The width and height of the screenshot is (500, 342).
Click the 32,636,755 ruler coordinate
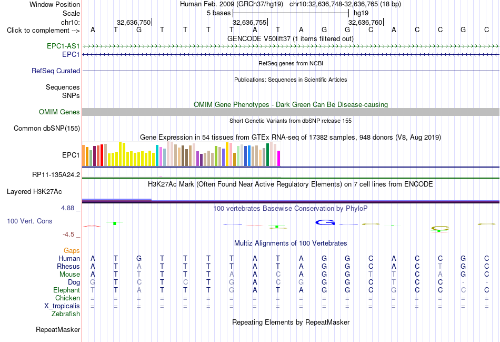[x=249, y=22]
